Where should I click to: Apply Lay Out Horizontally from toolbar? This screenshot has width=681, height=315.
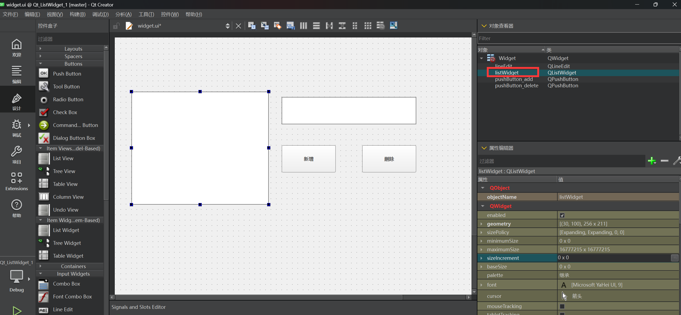(x=303, y=26)
